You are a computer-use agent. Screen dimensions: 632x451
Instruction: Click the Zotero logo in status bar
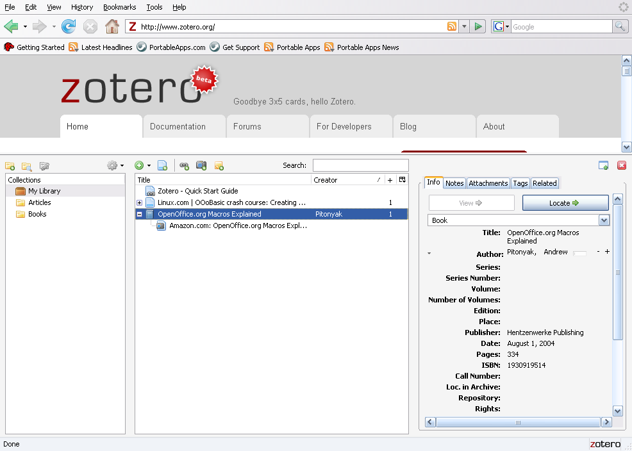pyautogui.click(x=605, y=444)
